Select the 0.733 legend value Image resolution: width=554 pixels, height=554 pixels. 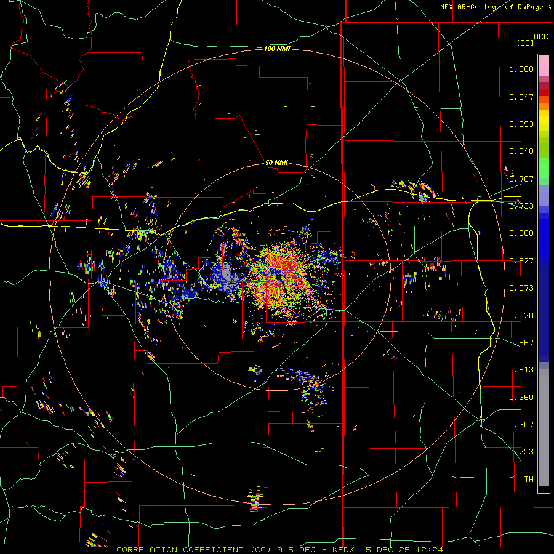coord(521,206)
